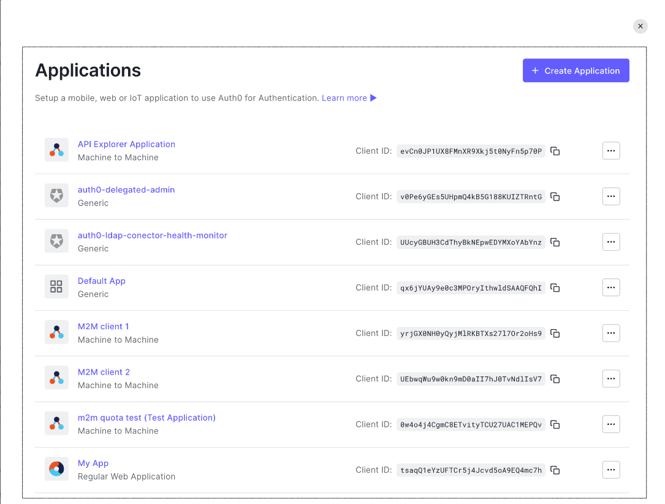The width and height of the screenshot is (665, 504).
Task: Click the Create Application button
Action: (x=576, y=71)
